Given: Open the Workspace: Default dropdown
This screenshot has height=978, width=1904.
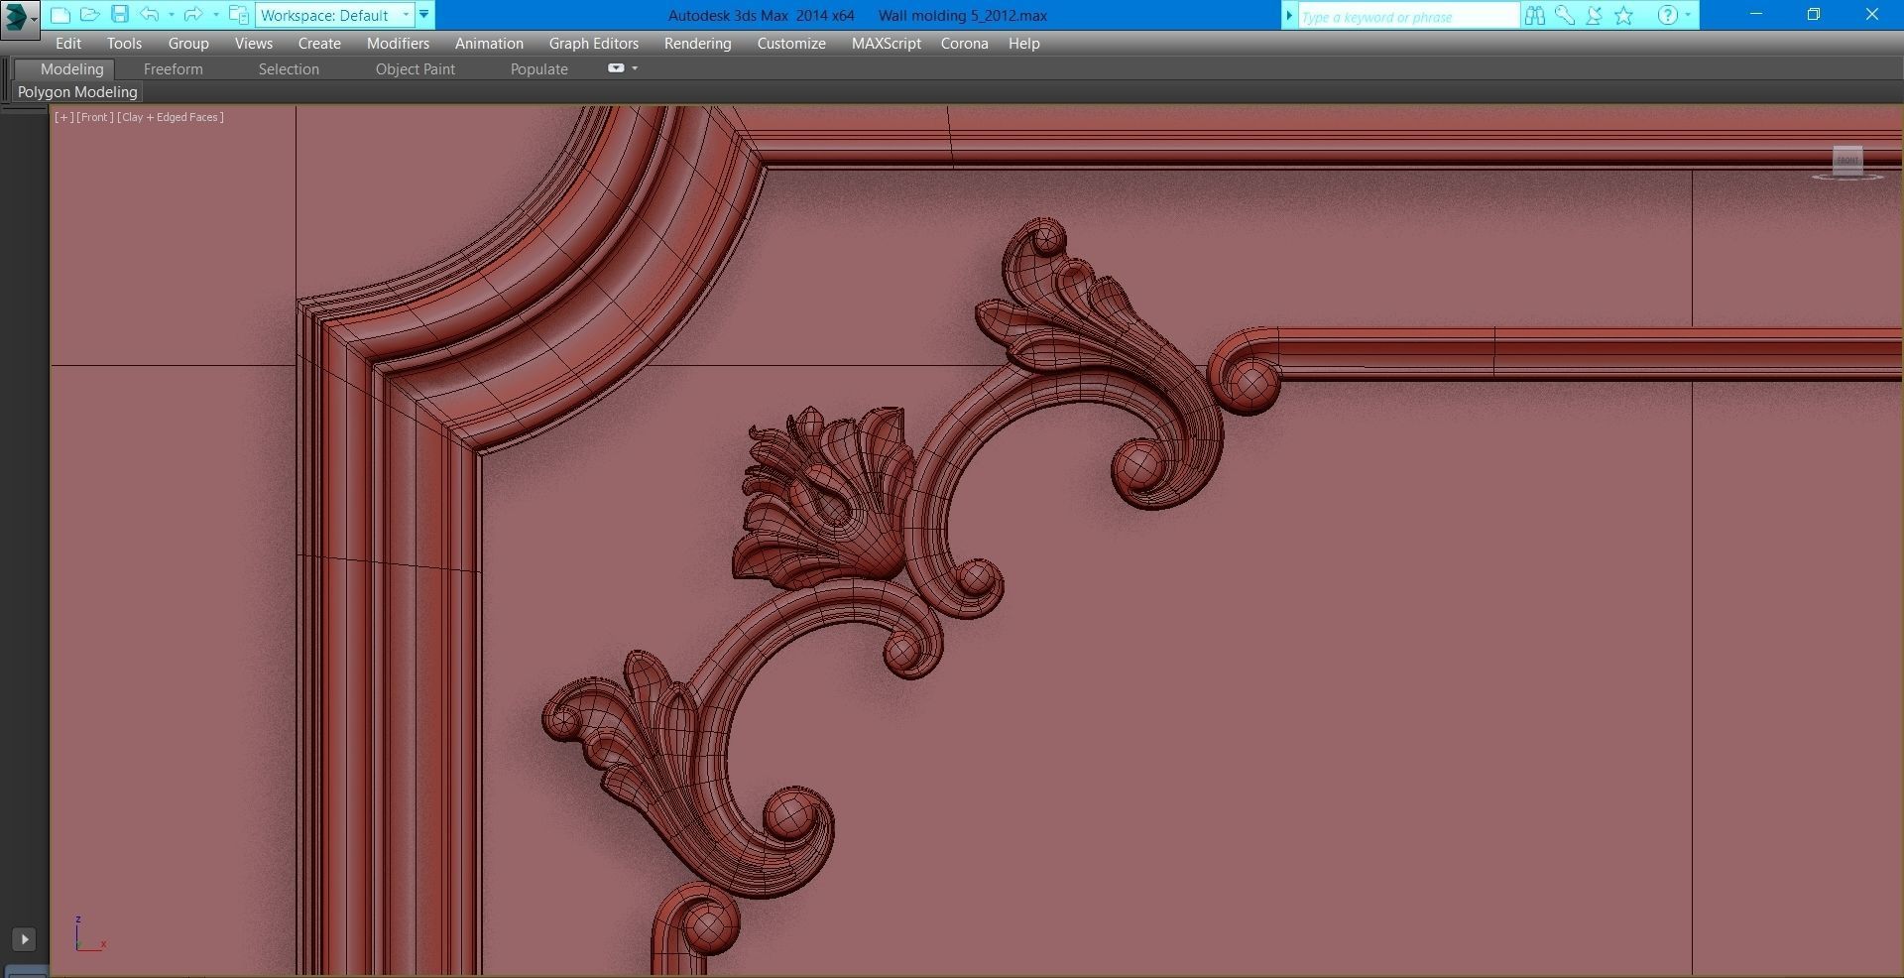Looking at the screenshot, I should 335,15.
